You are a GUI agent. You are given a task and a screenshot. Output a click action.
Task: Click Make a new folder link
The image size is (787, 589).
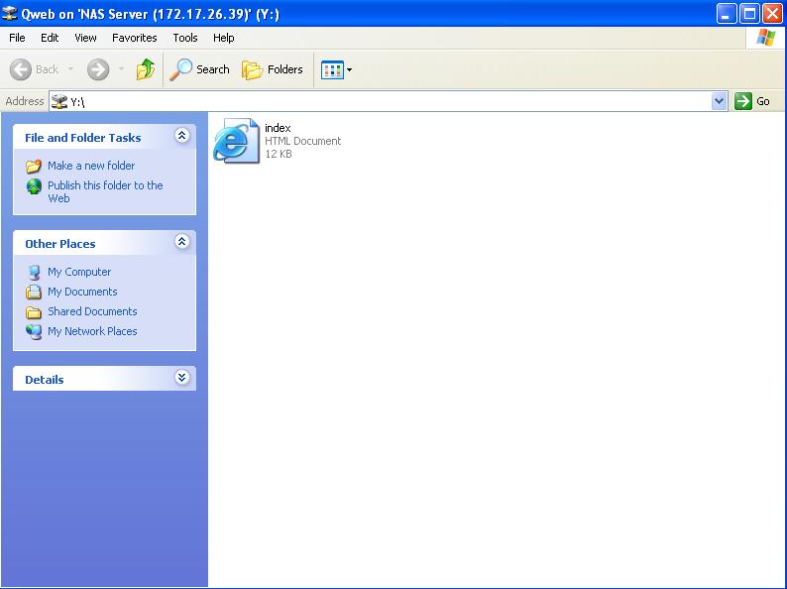click(91, 166)
